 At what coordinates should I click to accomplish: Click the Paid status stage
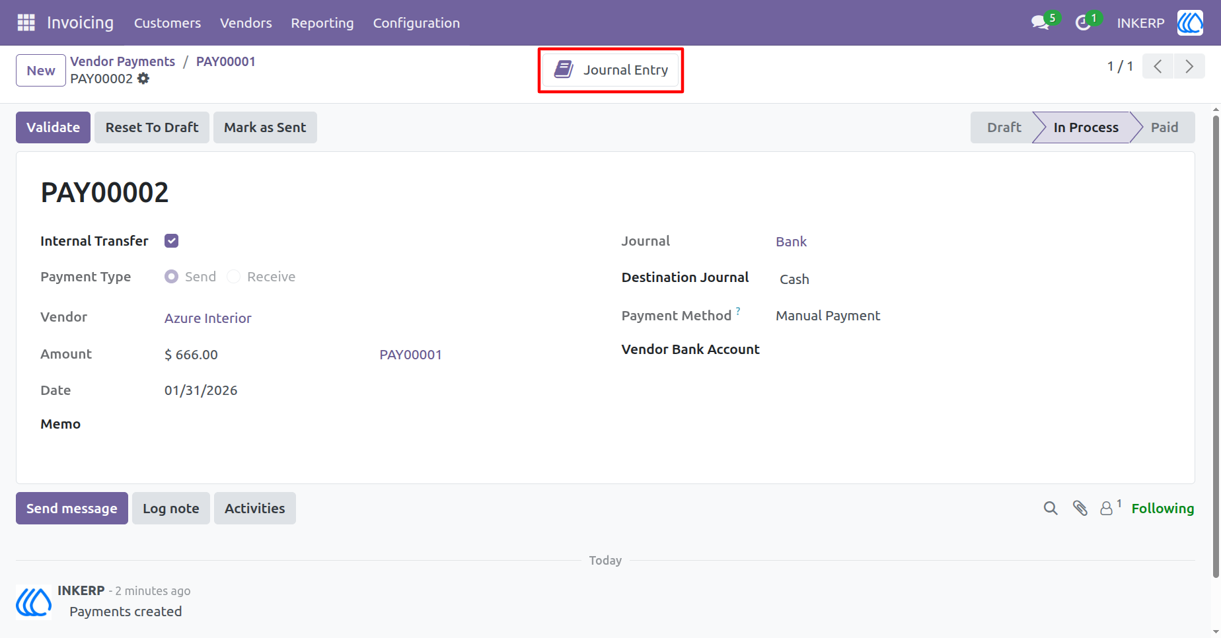pyautogui.click(x=1164, y=127)
